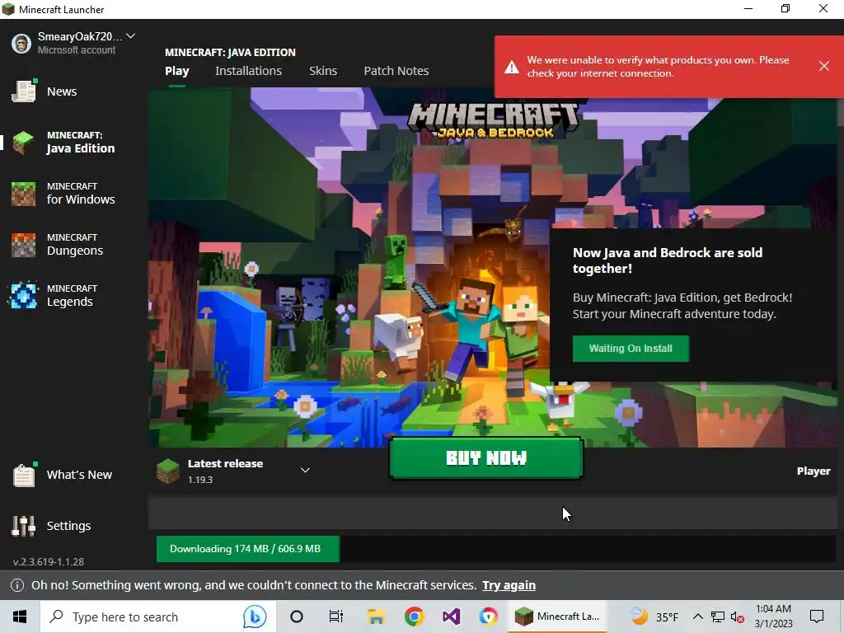Click the Downloading progress bar
Screen dimensions: 844x633
tap(495, 549)
